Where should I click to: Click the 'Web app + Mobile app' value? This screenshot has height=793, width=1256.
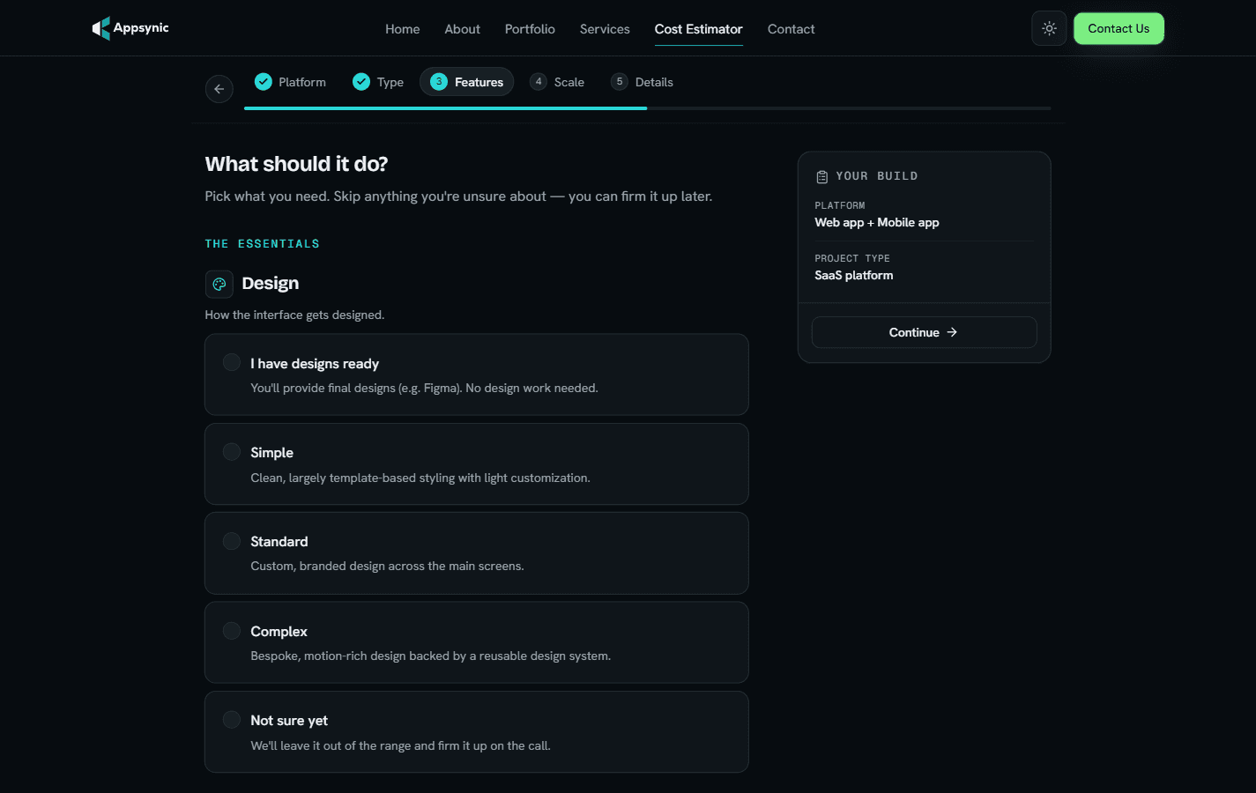click(x=877, y=223)
